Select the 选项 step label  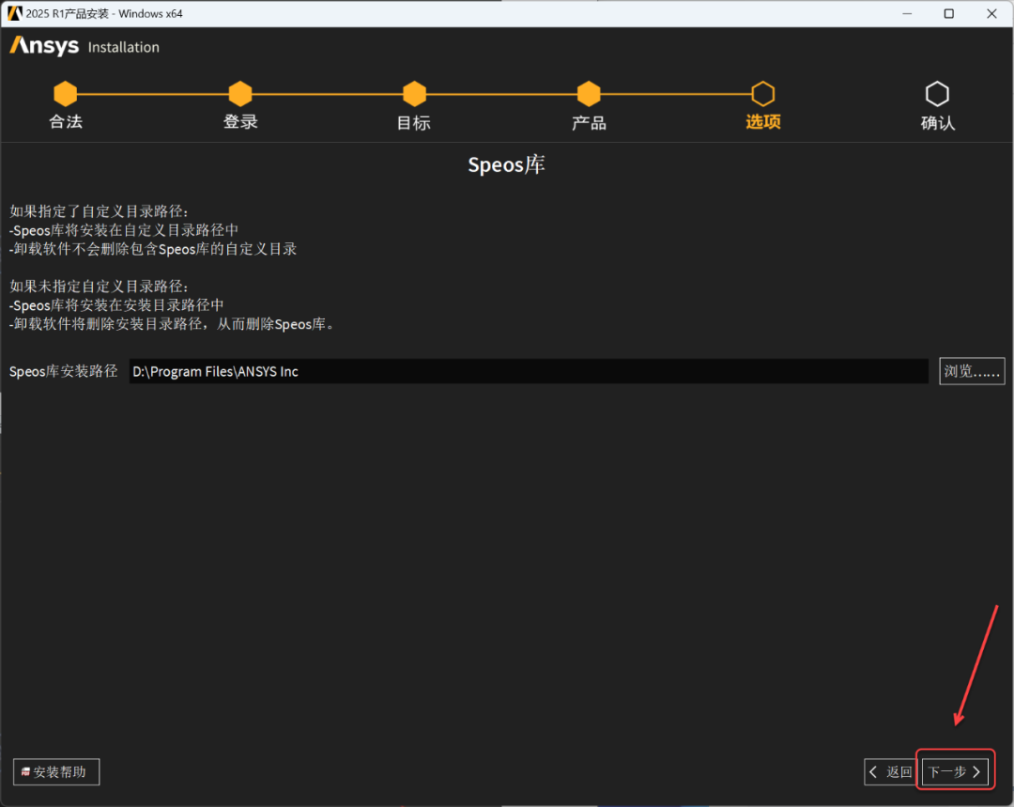763,122
